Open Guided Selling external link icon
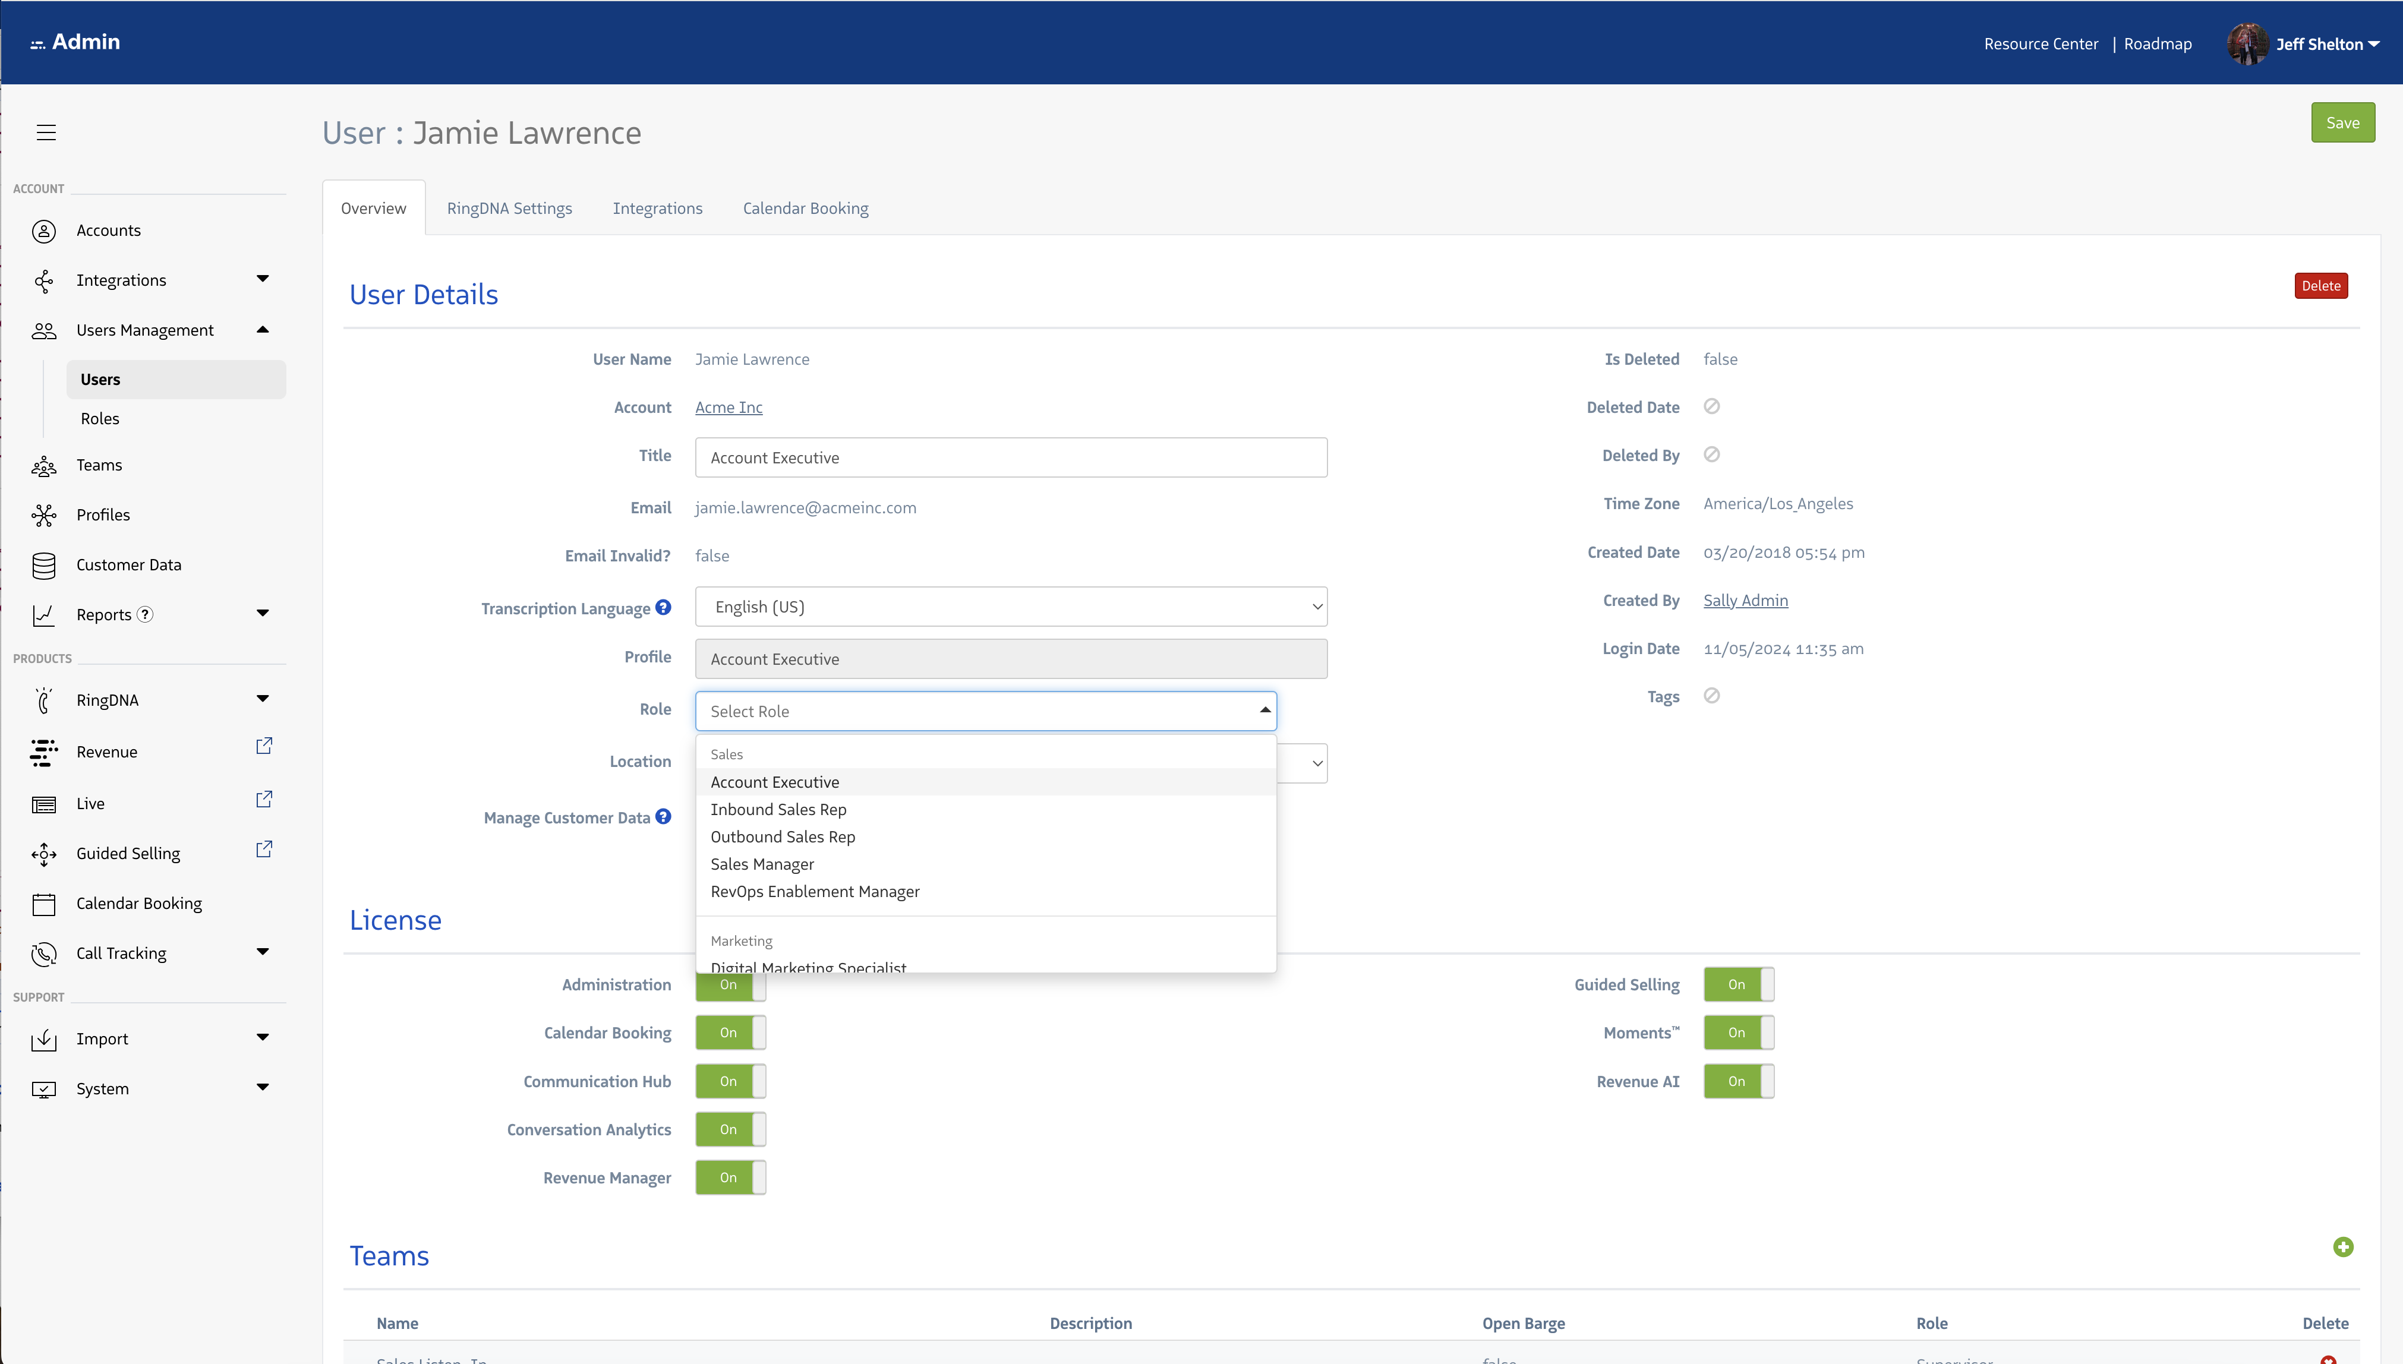The image size is (2403, 1364). coord(264,850)
